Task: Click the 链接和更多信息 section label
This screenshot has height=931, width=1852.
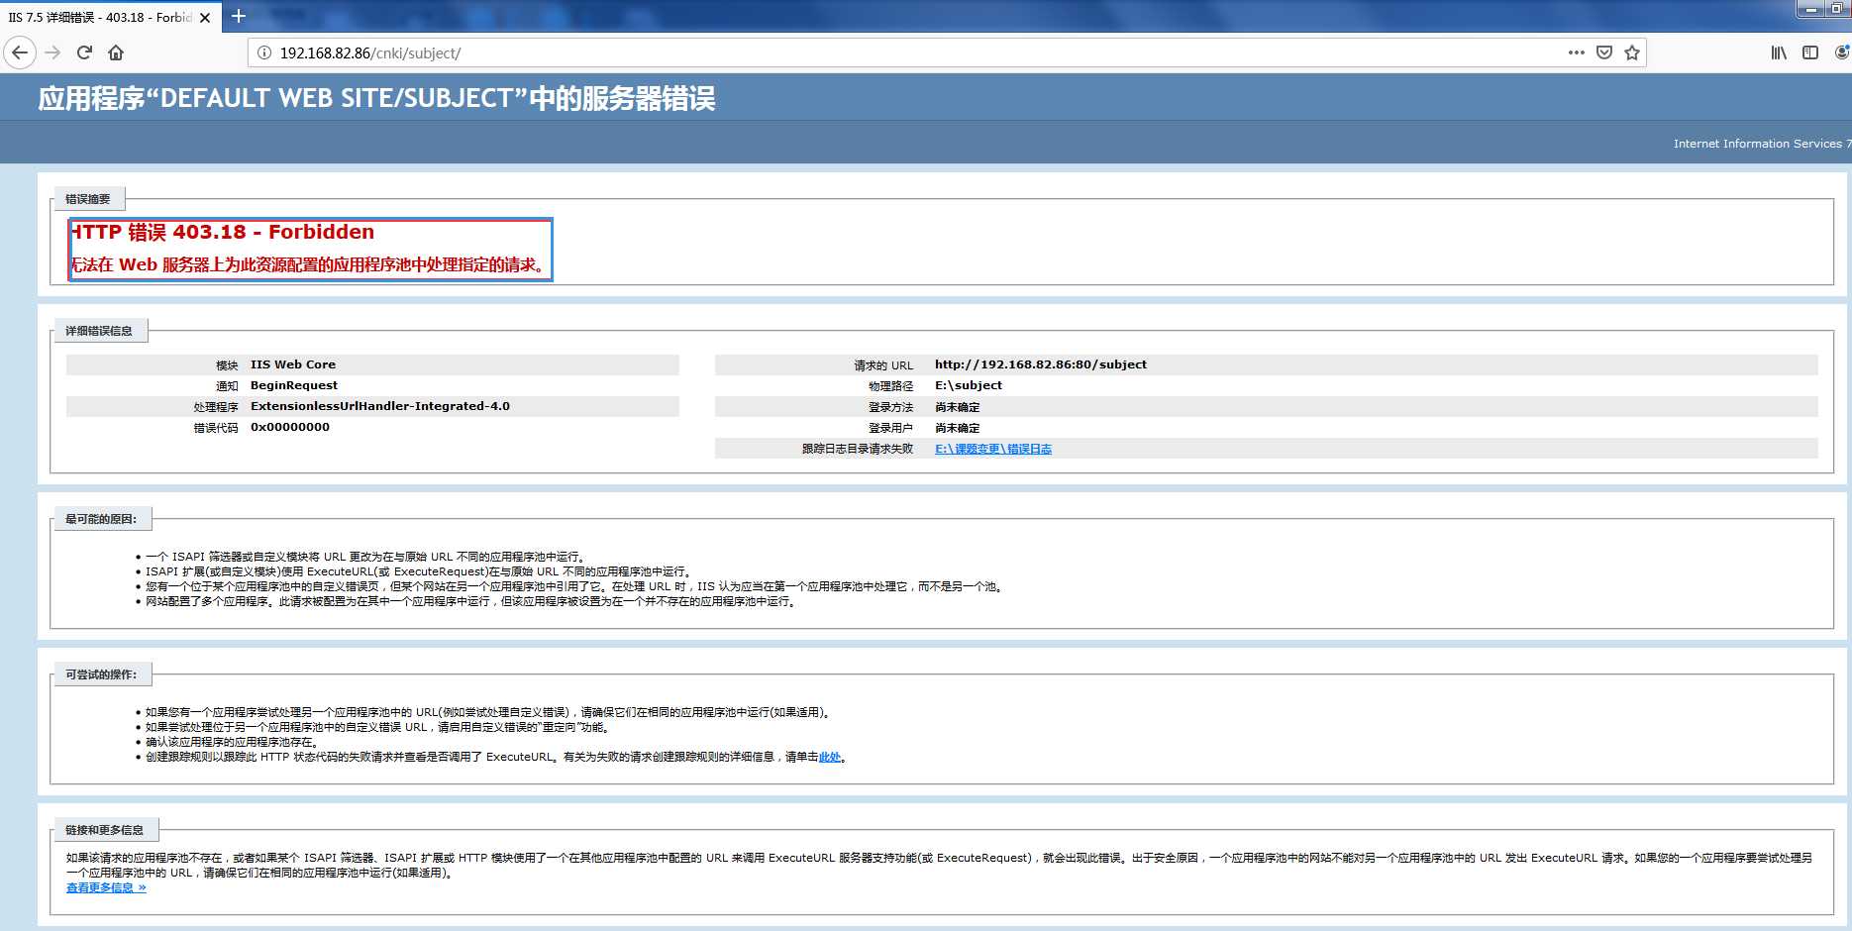Action: tap(105, 830)
